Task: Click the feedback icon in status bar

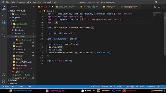Action: (x=158, y=87)
